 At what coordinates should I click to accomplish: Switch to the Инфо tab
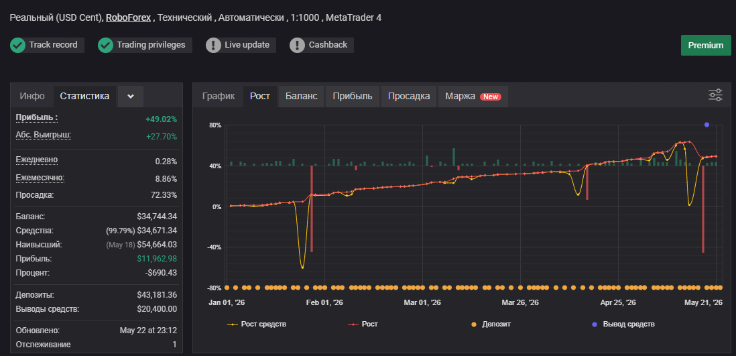32,97
